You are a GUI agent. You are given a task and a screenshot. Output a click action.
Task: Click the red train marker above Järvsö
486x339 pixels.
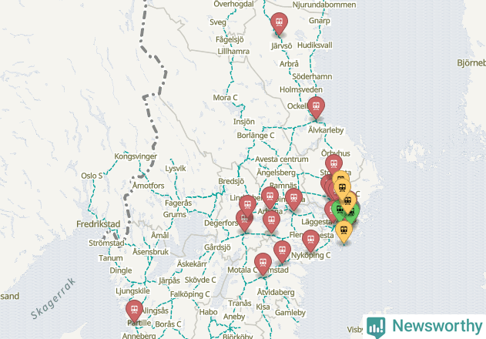(279, 23)
